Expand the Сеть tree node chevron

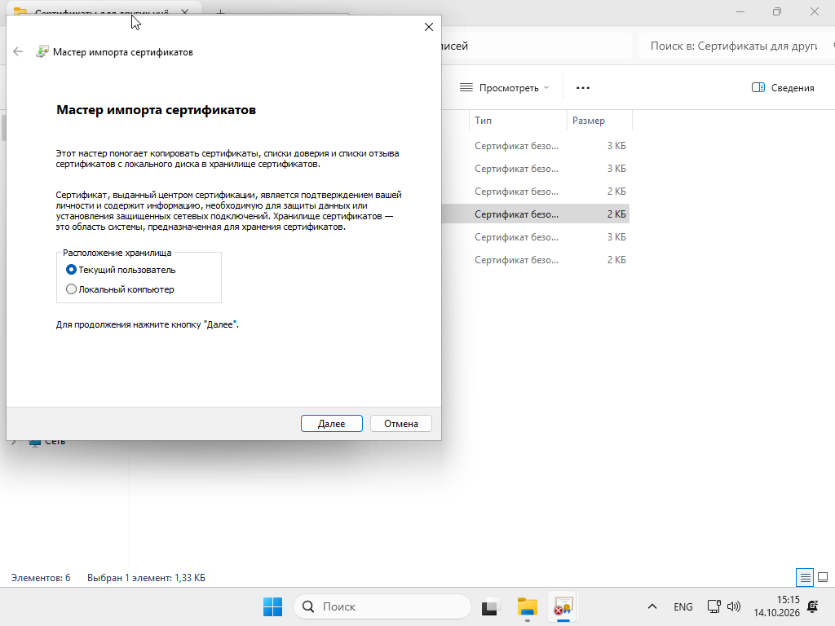click(x=14, y=442)
